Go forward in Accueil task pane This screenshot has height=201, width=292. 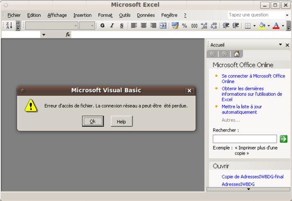(x=224, y=54)
